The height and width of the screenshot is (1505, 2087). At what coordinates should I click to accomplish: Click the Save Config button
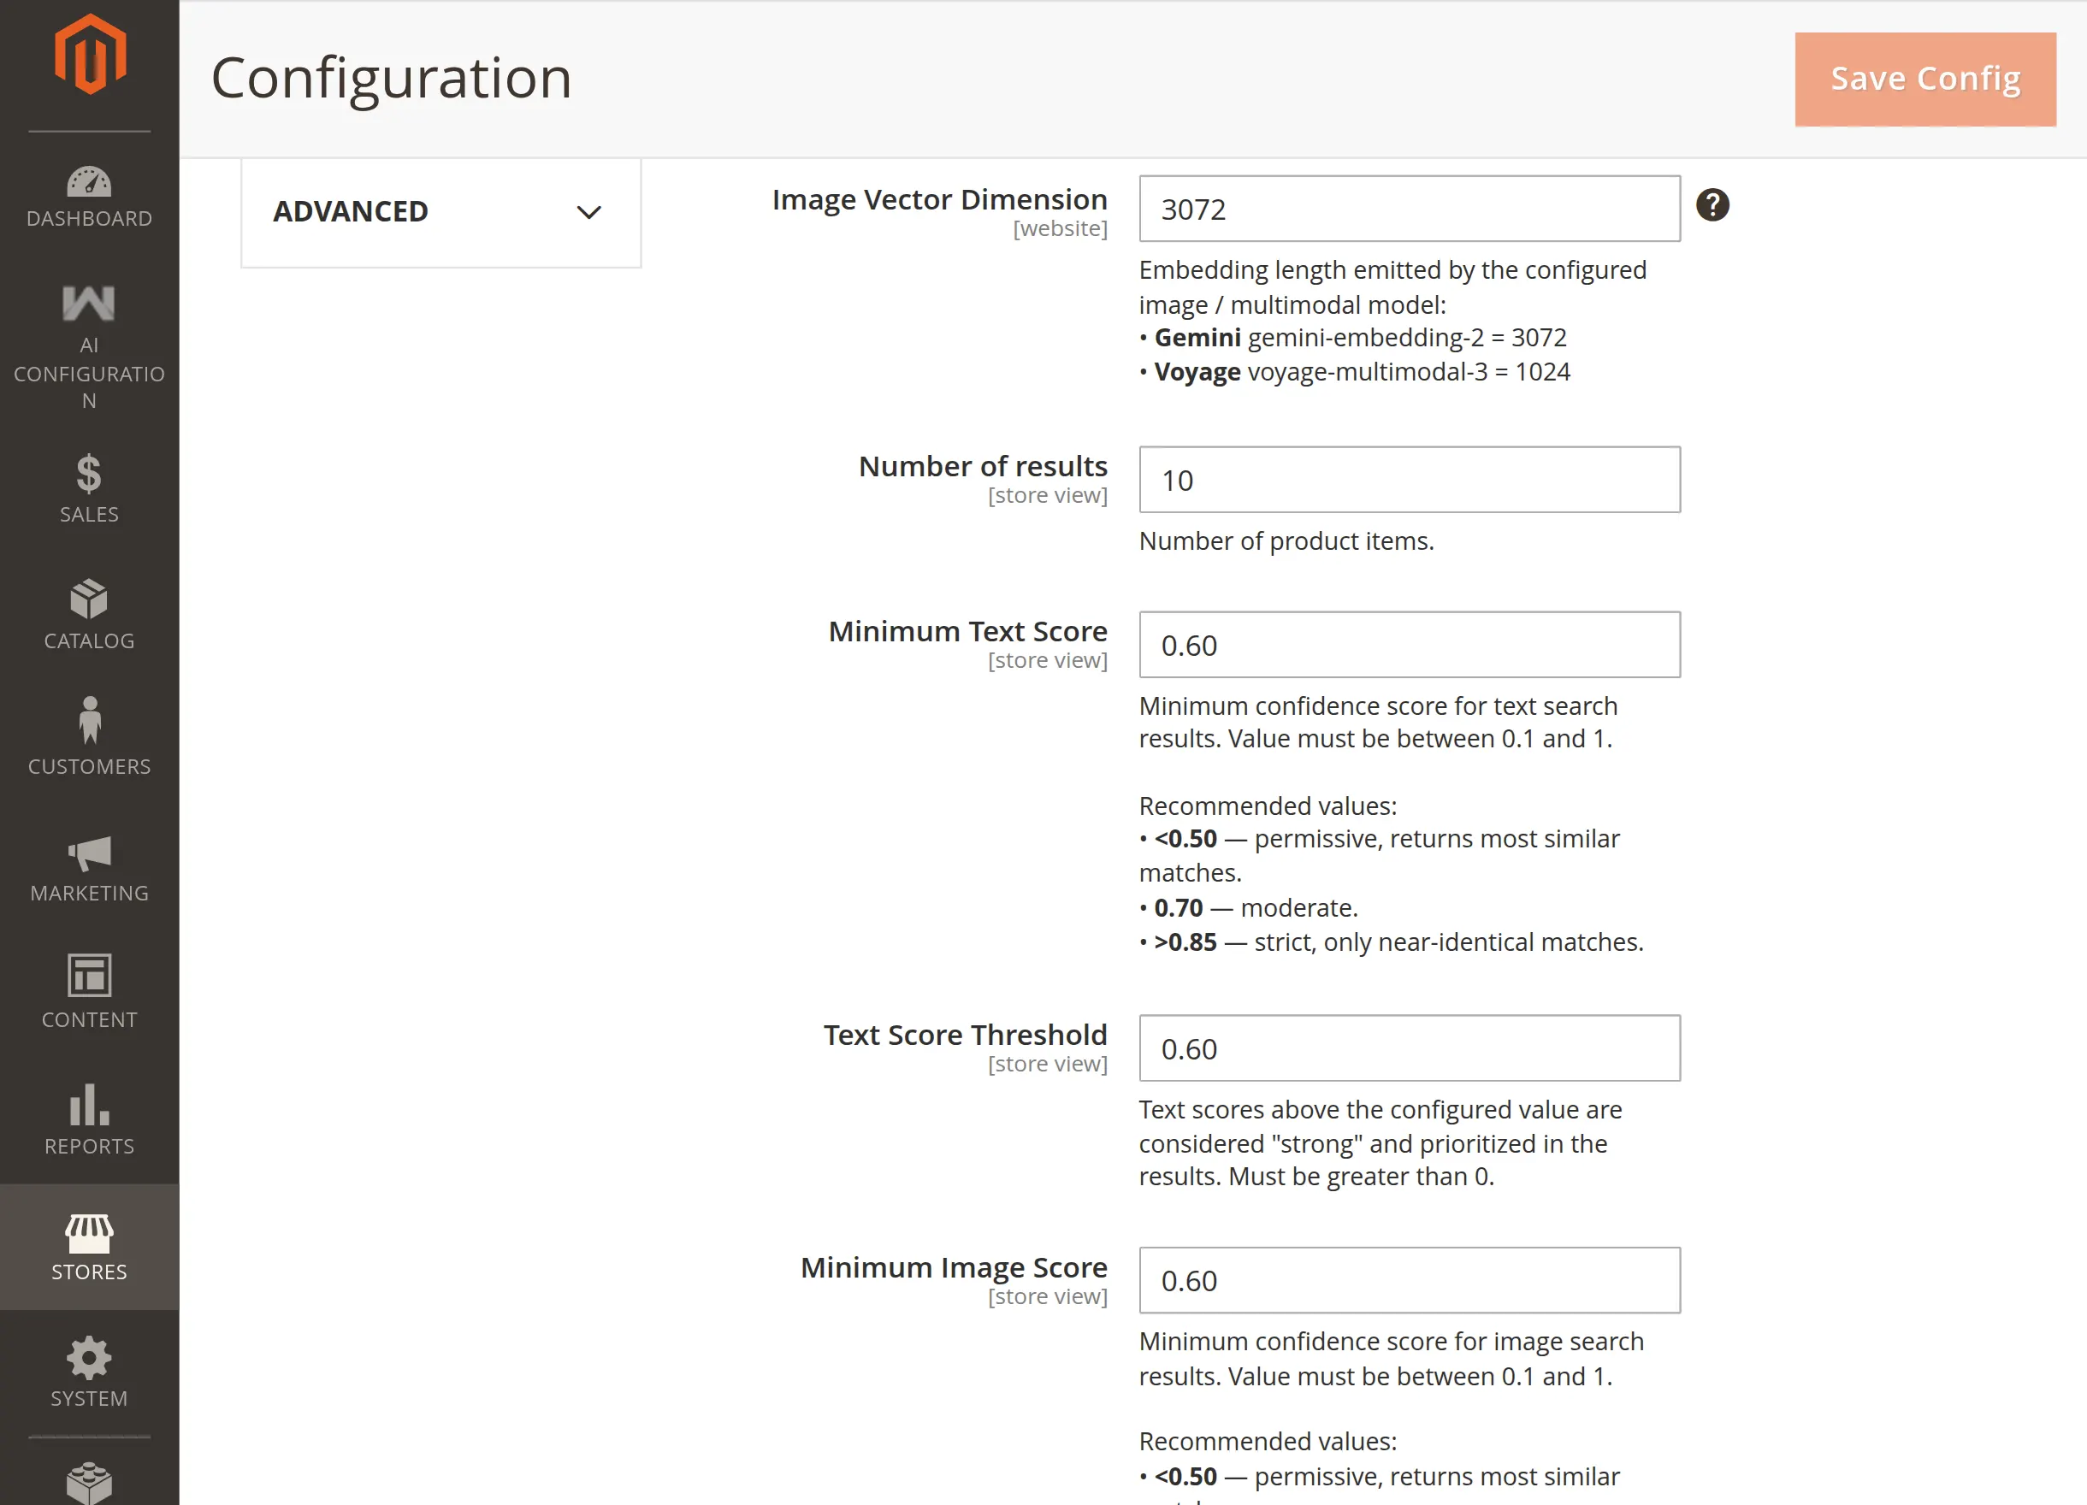(x=1925, y=80)
